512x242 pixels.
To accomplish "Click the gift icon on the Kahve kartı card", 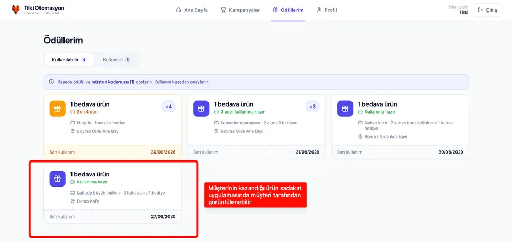I will coord(345,109).
